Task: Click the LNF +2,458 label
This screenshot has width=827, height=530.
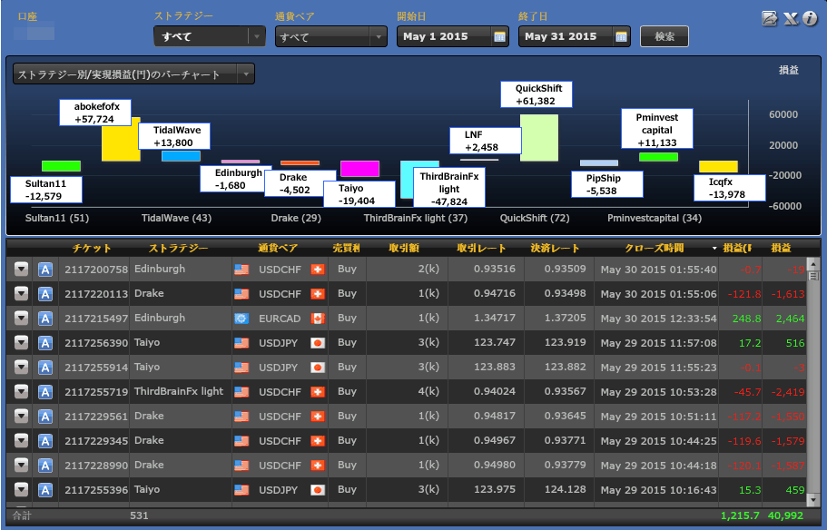Action: coord(486,141)
